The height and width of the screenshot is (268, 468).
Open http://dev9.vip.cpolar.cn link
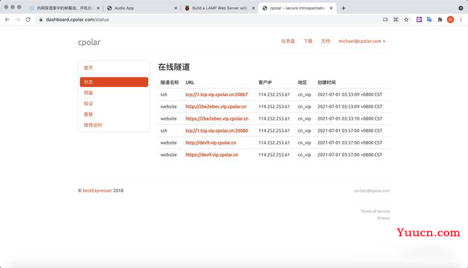[x=211, y=142]
